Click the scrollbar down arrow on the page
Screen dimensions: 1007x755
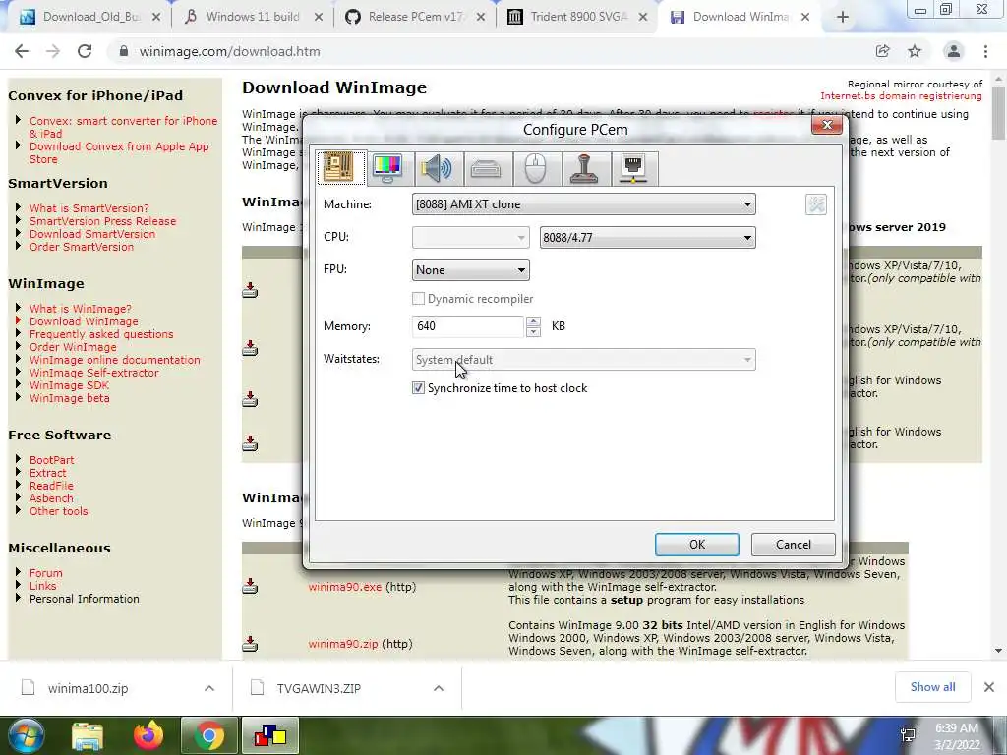coord(999,651)
